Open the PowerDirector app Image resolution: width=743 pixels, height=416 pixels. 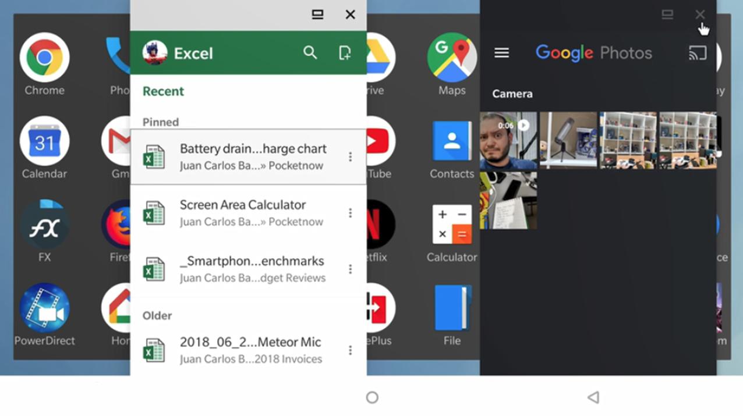tap(44, 308)
